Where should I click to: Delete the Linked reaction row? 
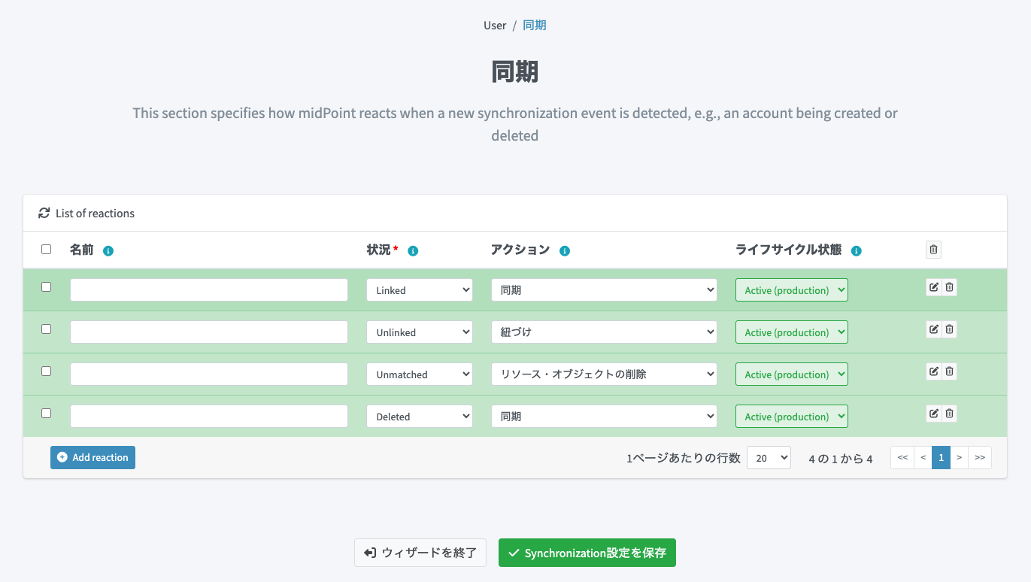pyautogui.click(x=949, y=287)
